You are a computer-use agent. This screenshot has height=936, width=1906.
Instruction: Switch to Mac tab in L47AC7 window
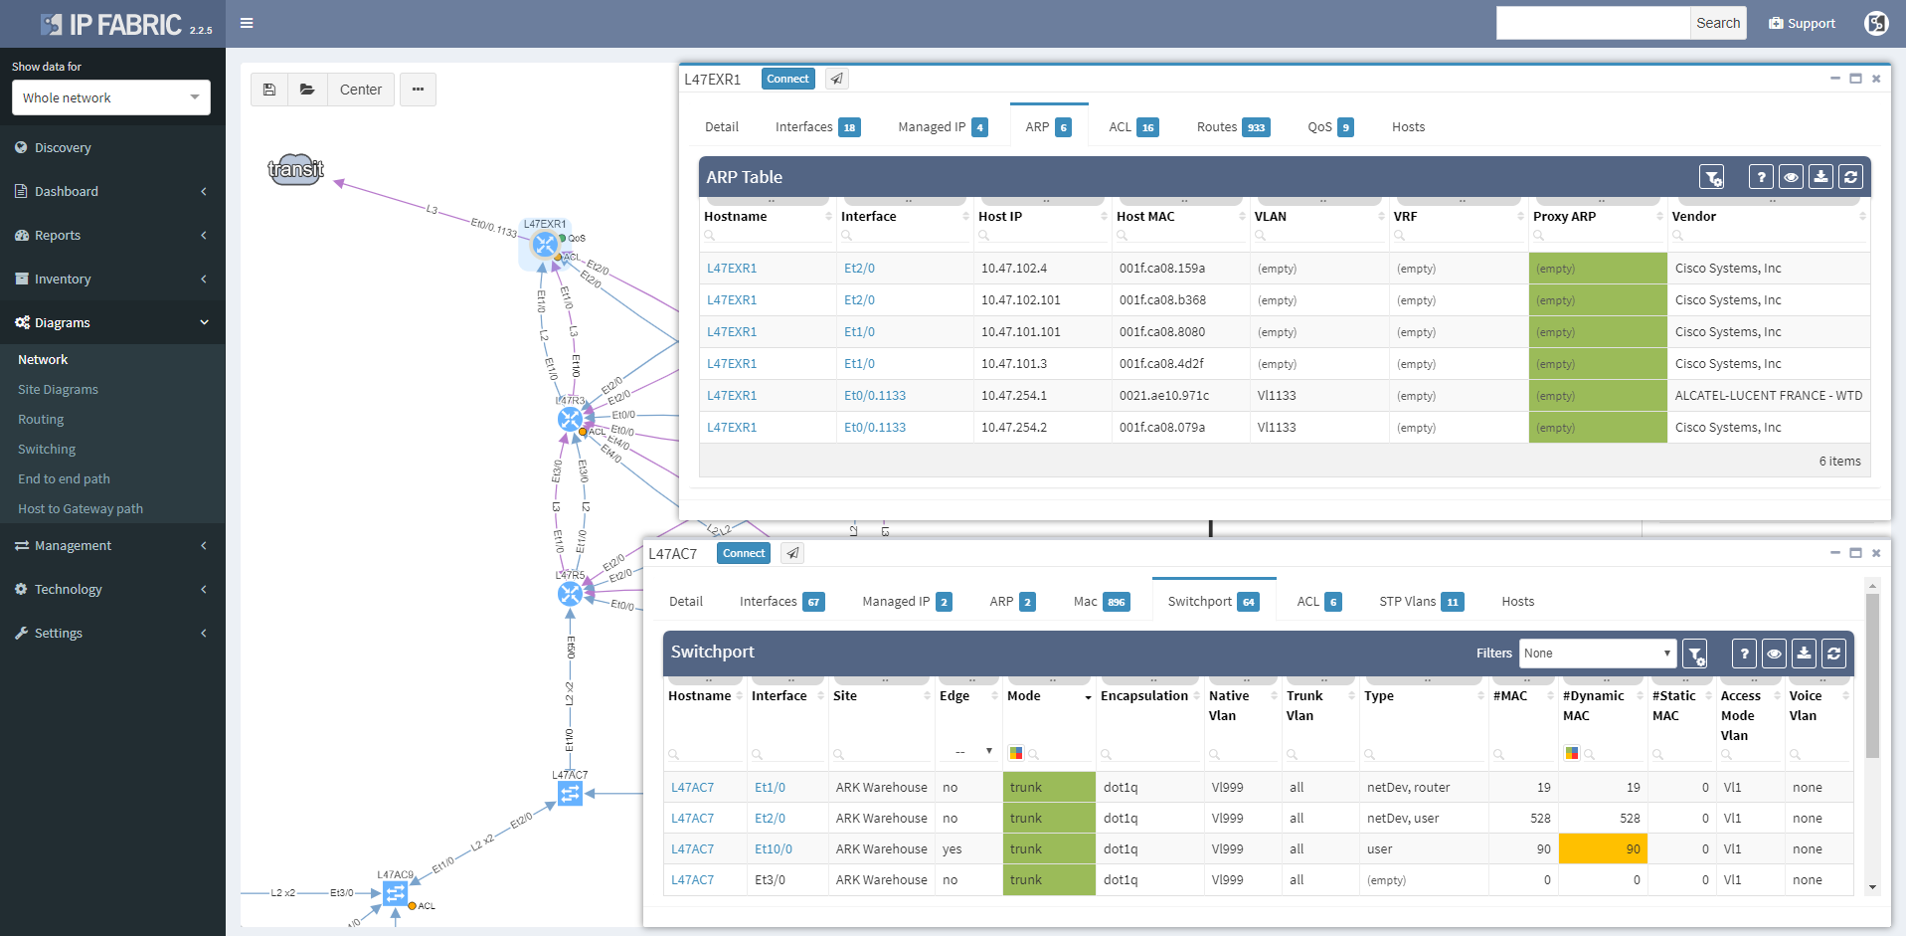[x=1102, y=601]
